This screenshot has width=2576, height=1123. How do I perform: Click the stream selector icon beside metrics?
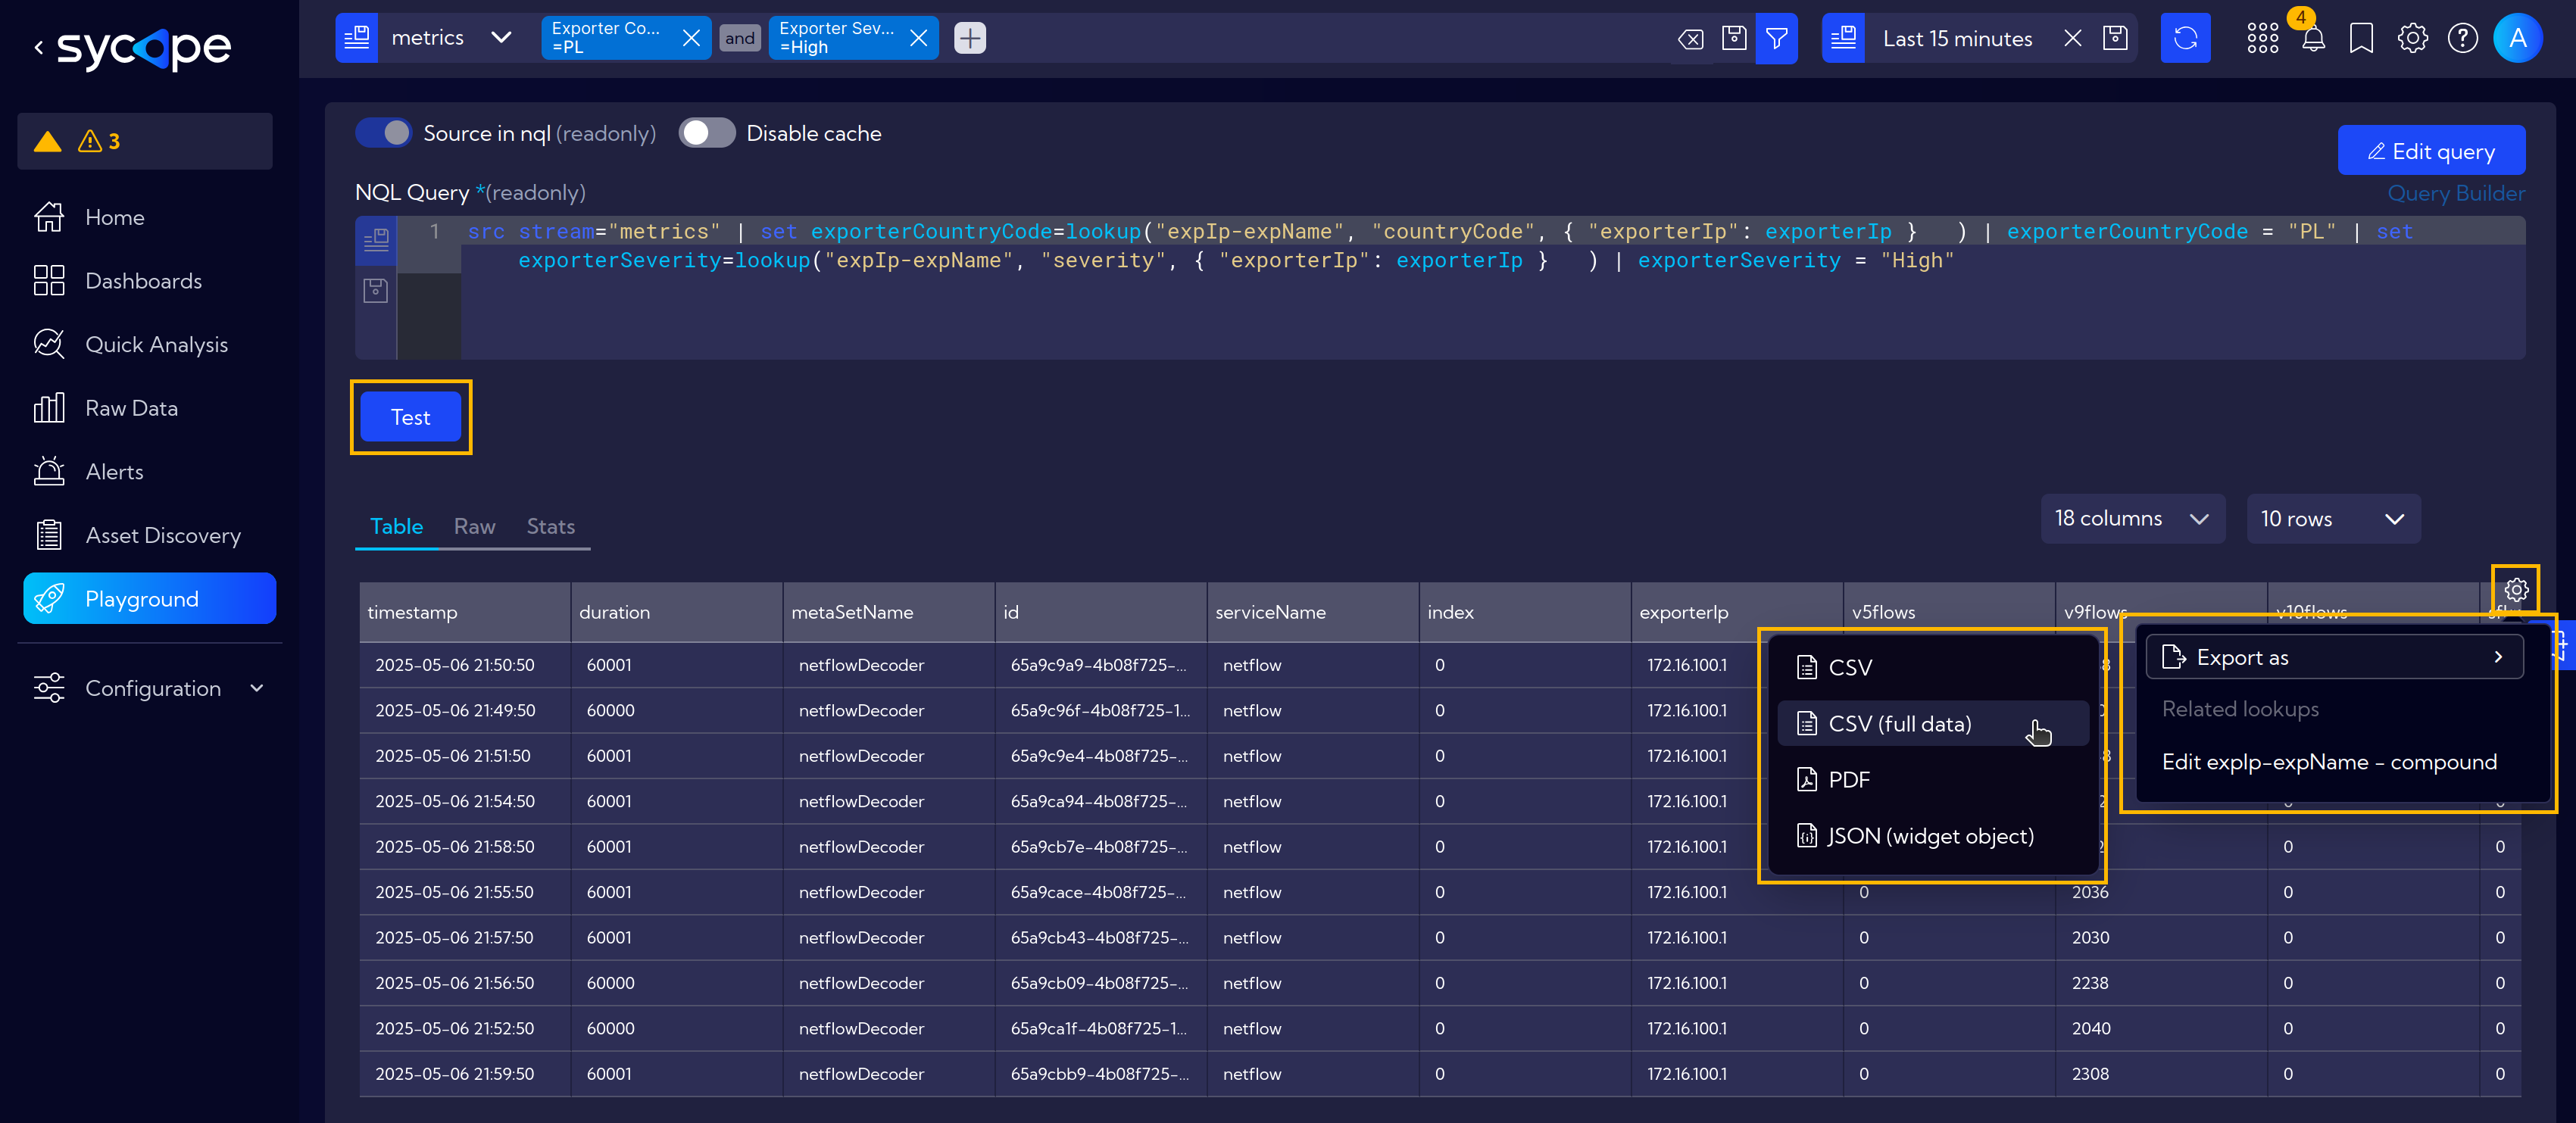coord(356,38)
